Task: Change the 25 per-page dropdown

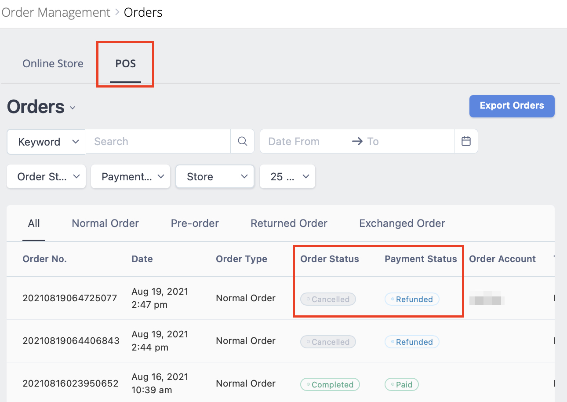Action: [287, 176]
